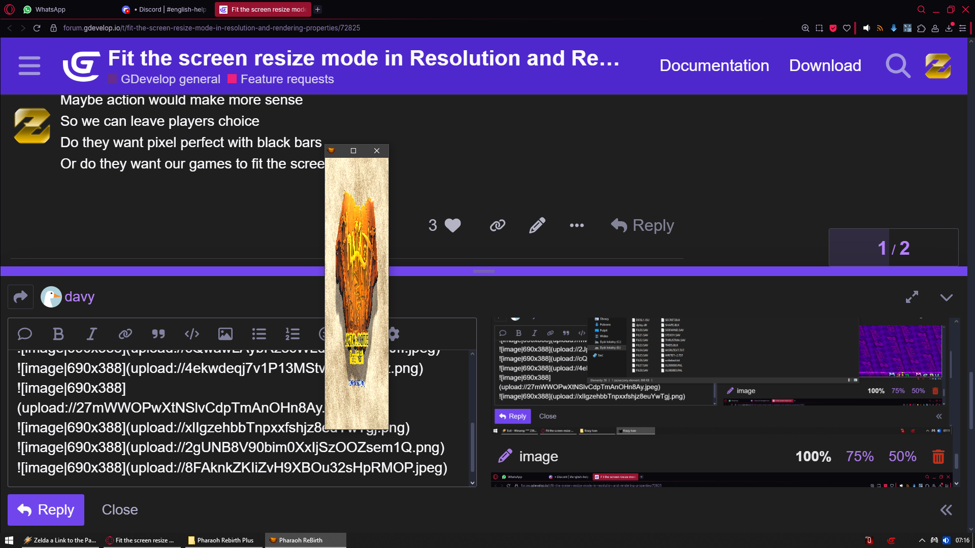Open the forum hamburger menu
The image size is (975, 548).
(x=29, y=66)
